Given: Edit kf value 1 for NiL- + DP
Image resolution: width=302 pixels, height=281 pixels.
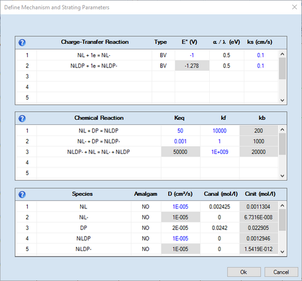Looking at the screenshot, I should [x=220, y=141].
